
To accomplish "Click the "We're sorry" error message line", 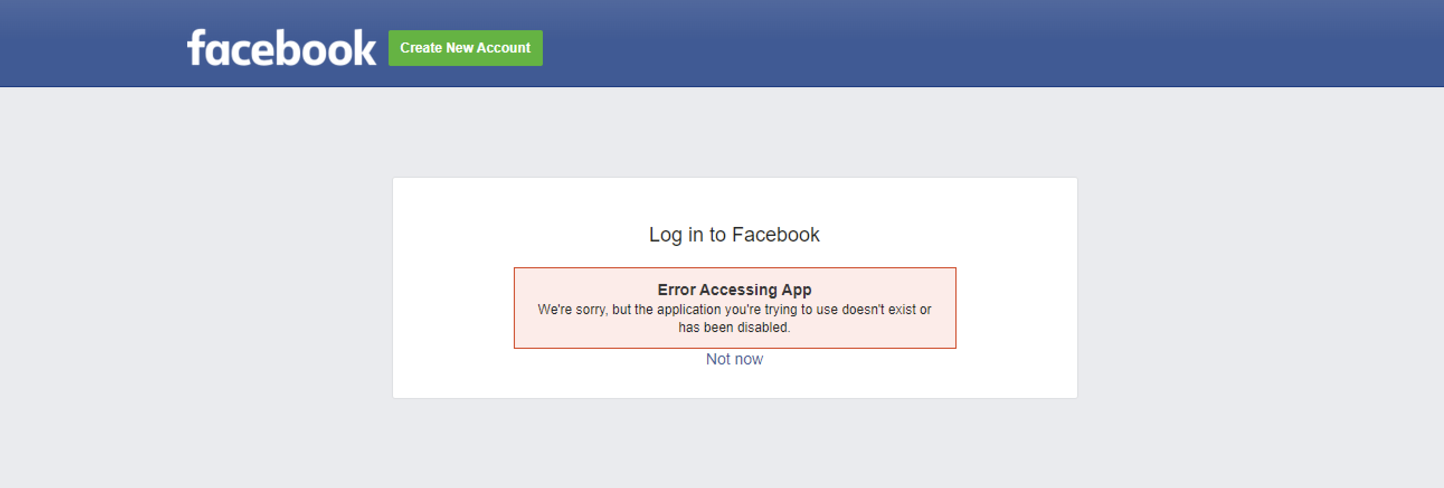I will tap(735, 309).
